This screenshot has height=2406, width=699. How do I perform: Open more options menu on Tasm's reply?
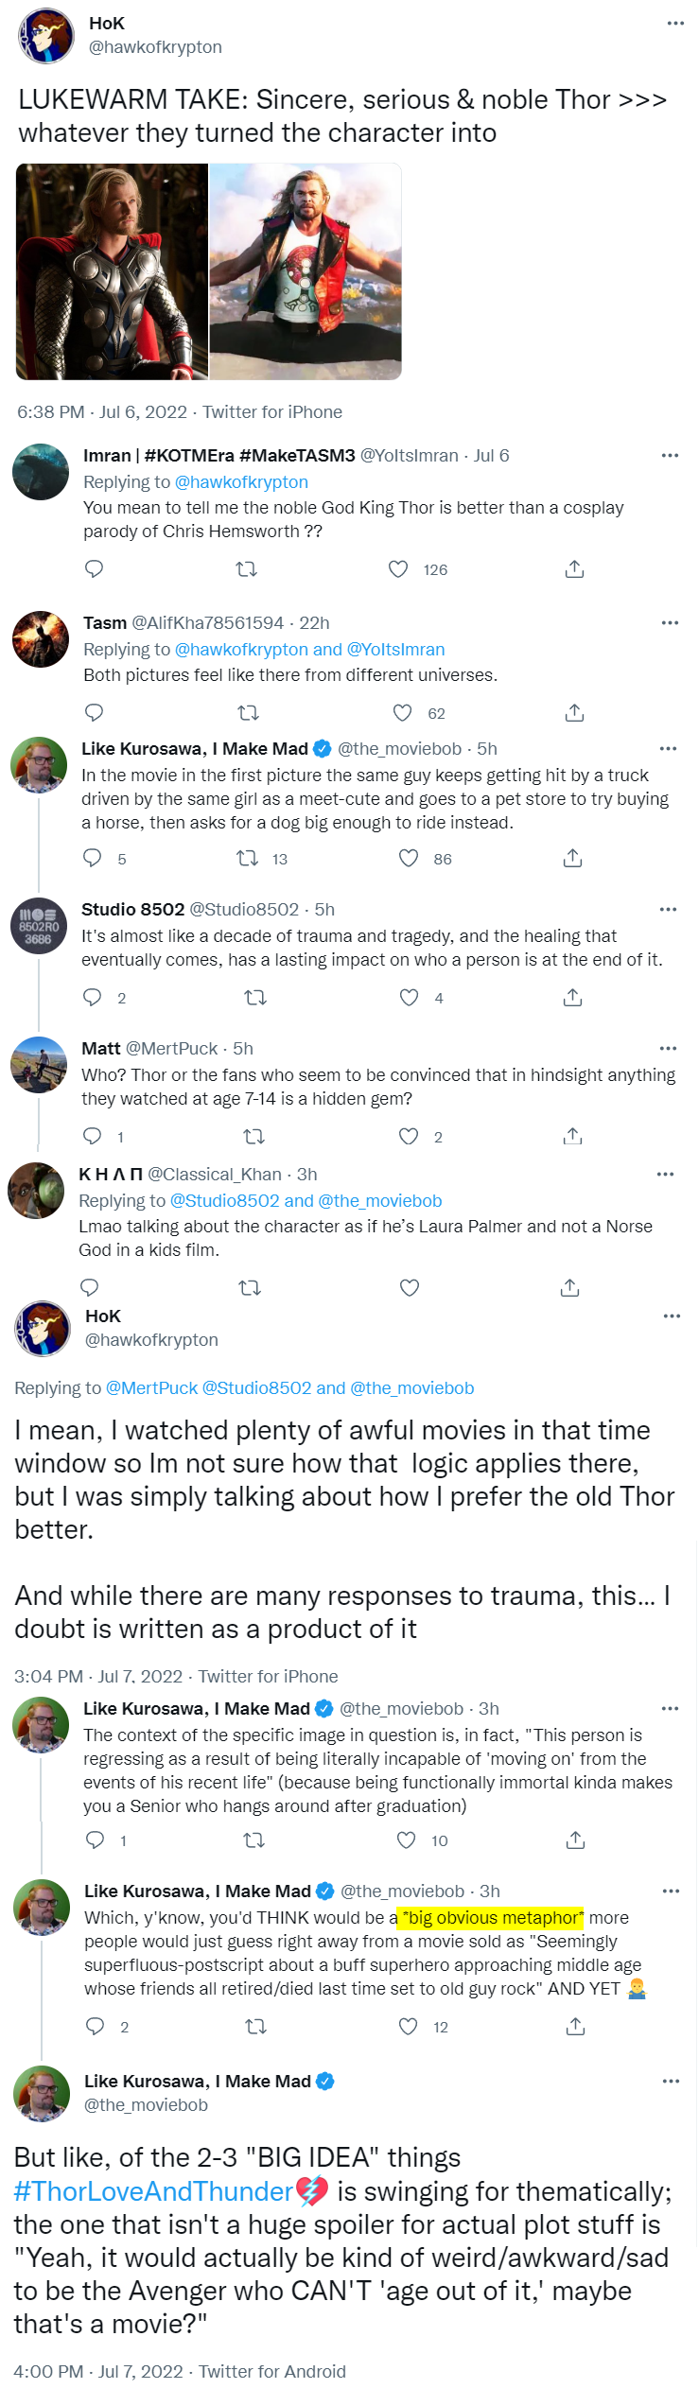(x=670, y=623)
